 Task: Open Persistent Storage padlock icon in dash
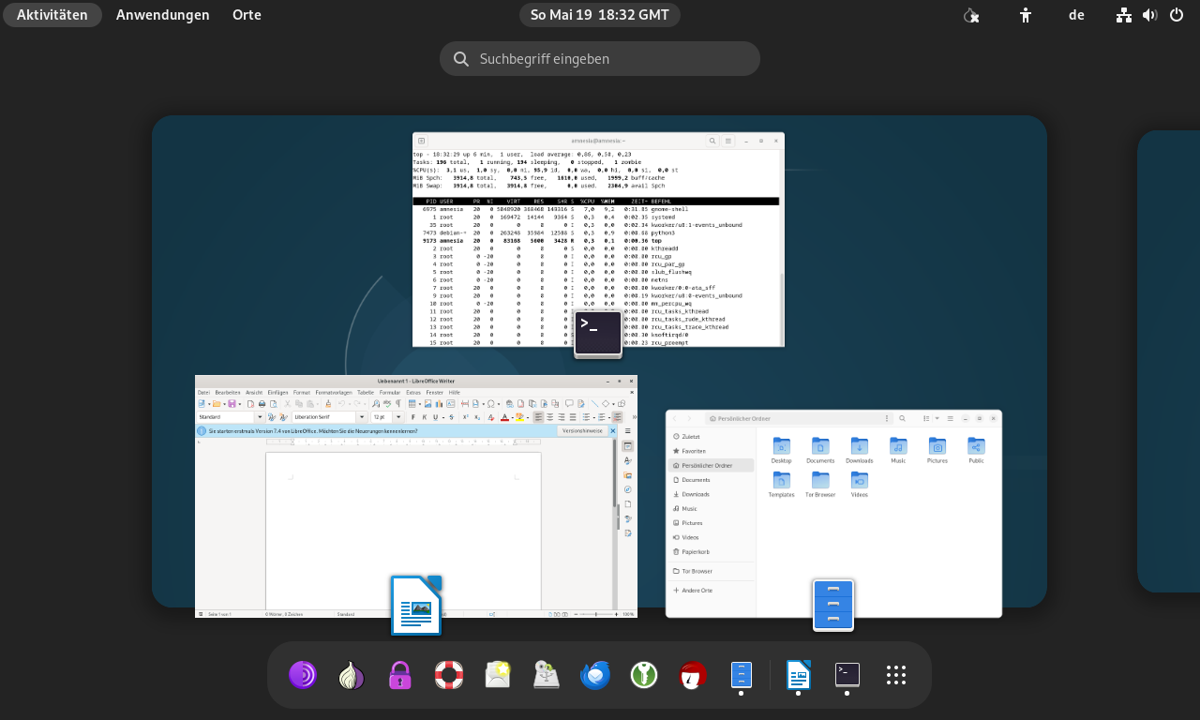click(x=400, y=675)
